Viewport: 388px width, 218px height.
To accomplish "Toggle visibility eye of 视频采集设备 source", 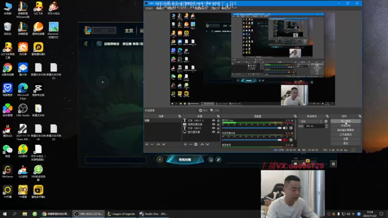I will pyautogui.click(x=213, y=125).
